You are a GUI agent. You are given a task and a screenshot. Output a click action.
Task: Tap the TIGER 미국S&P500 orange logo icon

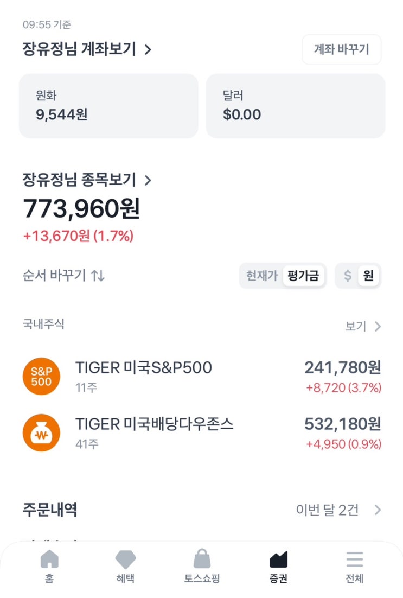41,377
